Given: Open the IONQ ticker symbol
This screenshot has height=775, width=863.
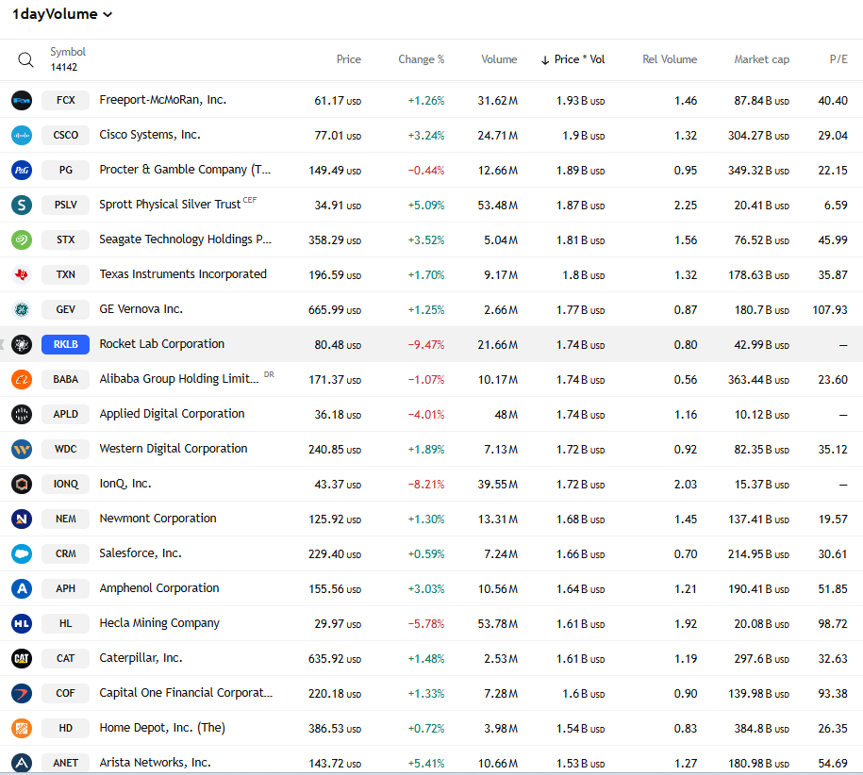Looking at the screenshot, I should click(x=65, y=484).
